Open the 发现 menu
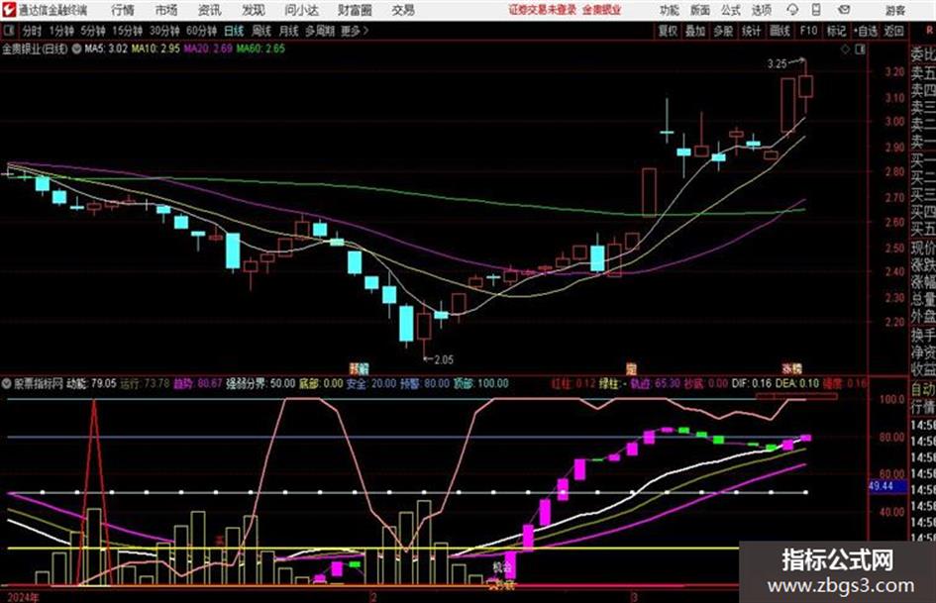 [x=254, y=10]
